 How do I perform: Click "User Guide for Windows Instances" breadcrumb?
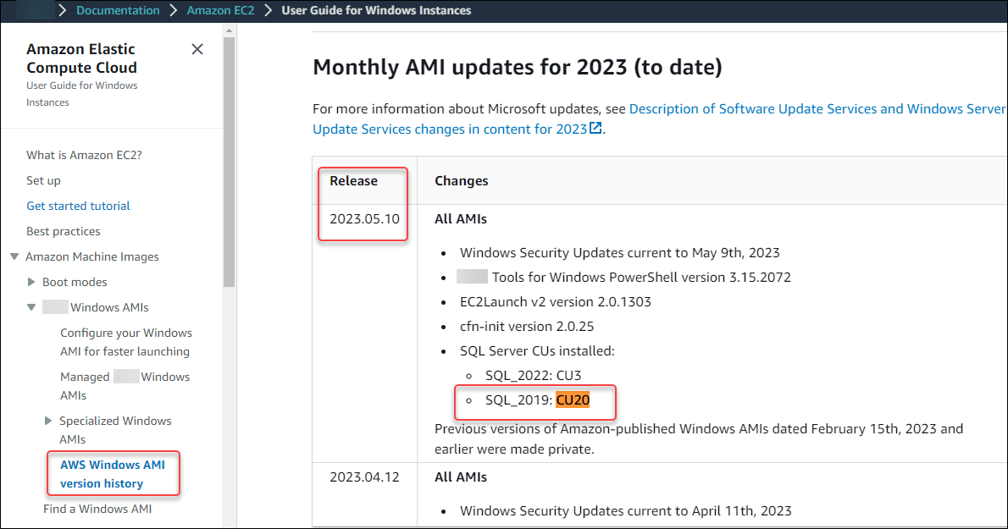click(x=375, y=9)
